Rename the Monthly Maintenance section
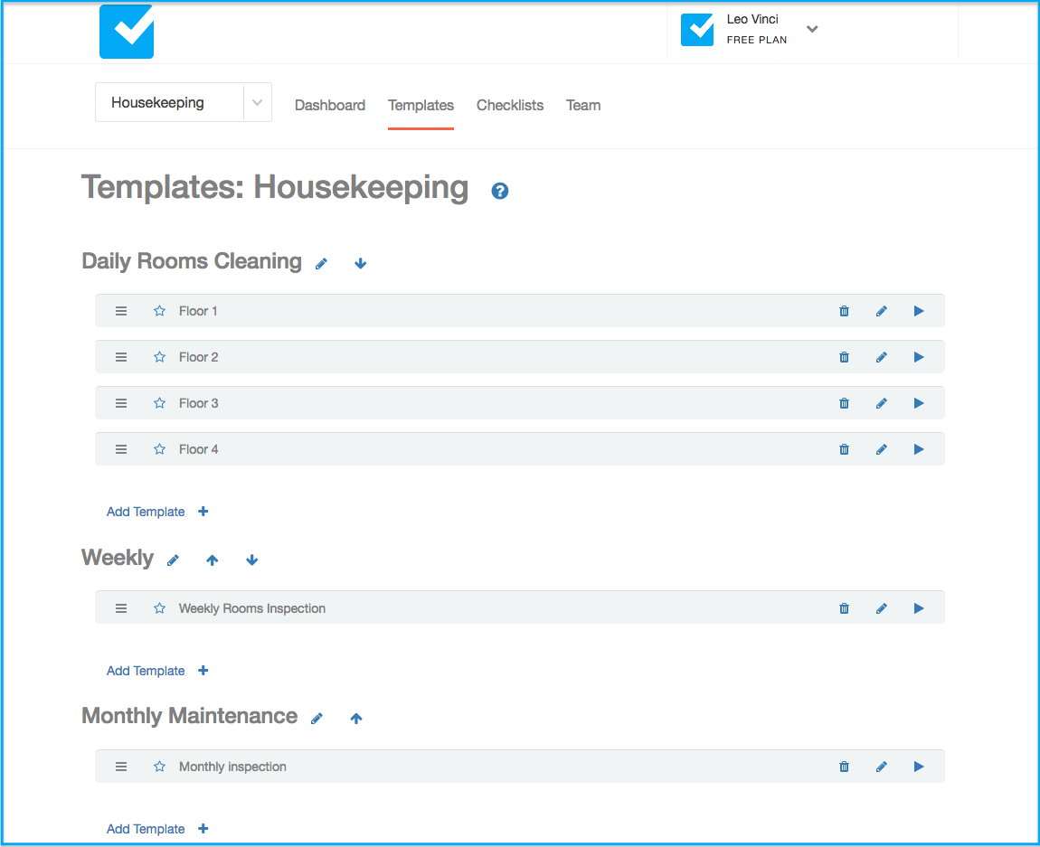The image size is (1040, 847). [317, 719]
